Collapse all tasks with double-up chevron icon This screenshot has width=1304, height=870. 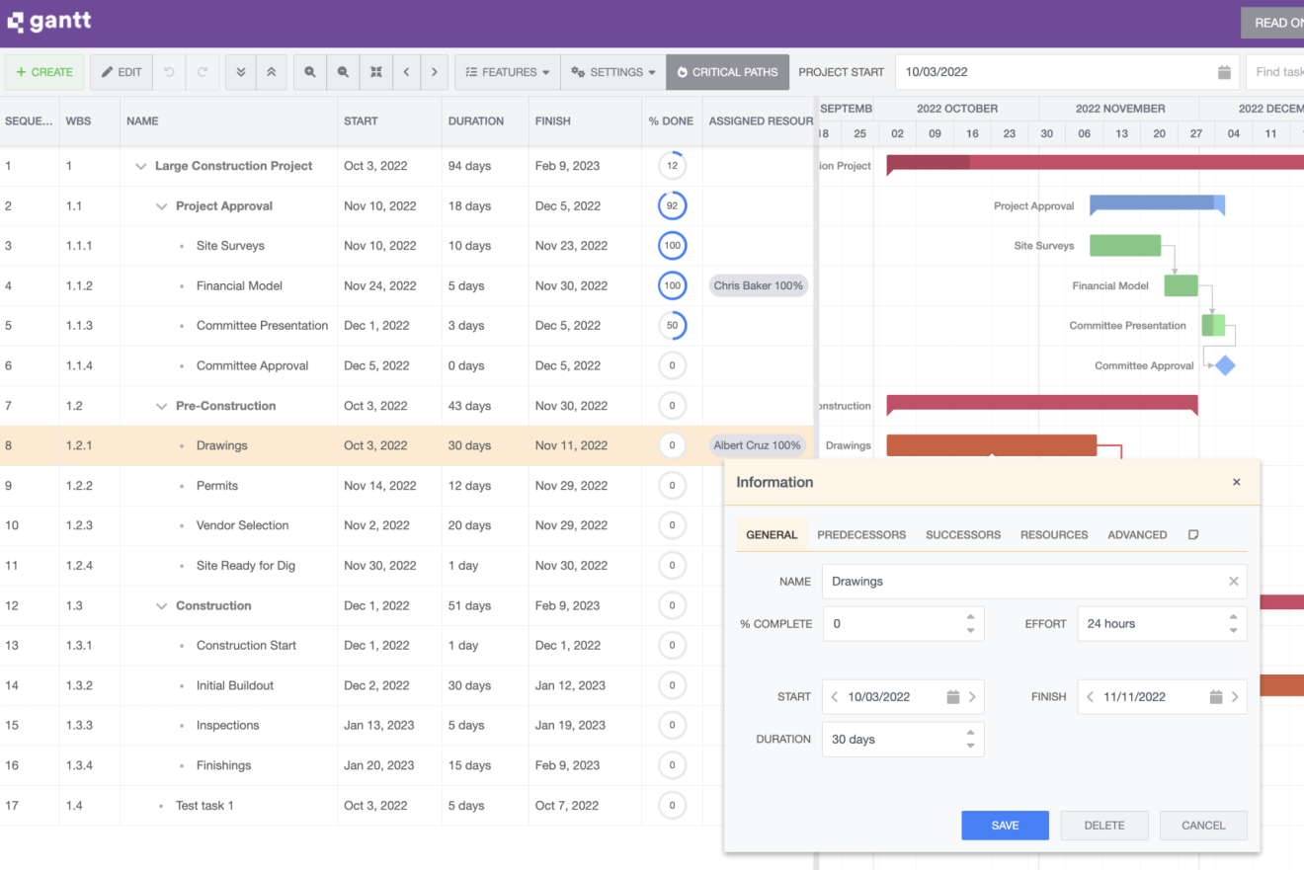pos(272,72)
